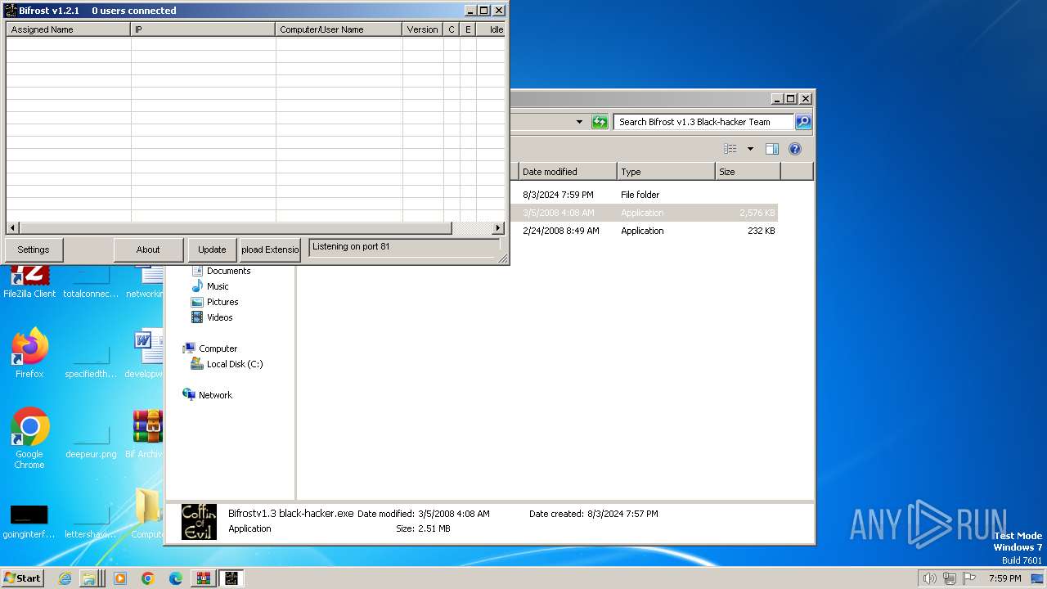Sort by Computer/User Name column header
The width and height of the screenshot is (1047, 589).
click(339, 29)
